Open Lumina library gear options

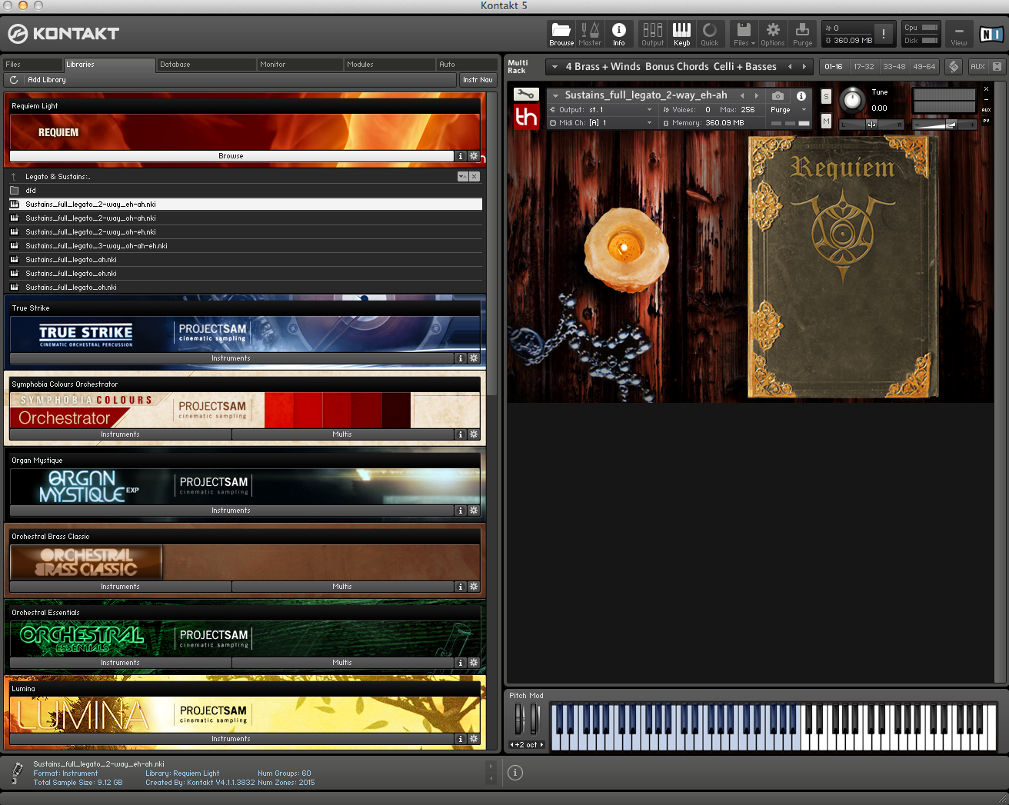474,739
